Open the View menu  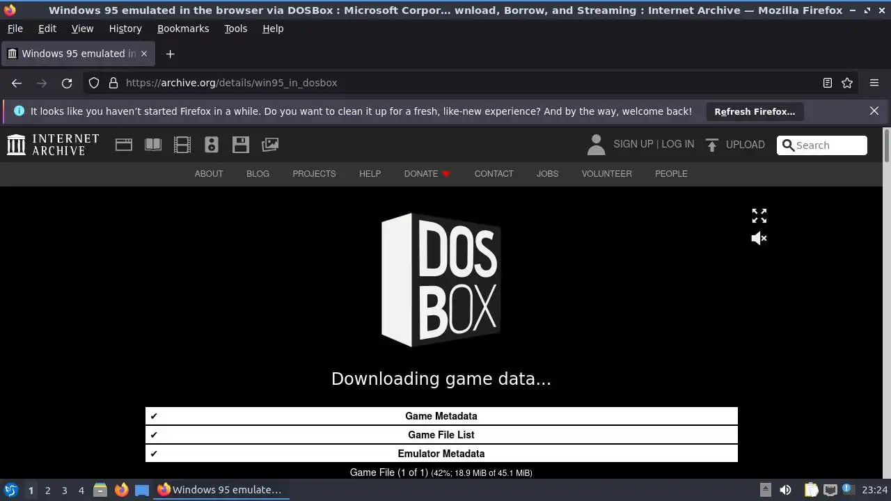click(x=82, y=29)
